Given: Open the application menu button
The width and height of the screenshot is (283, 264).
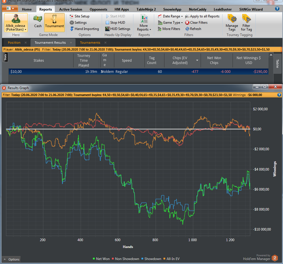Looking at the screenshot, I should pos(10,9).
